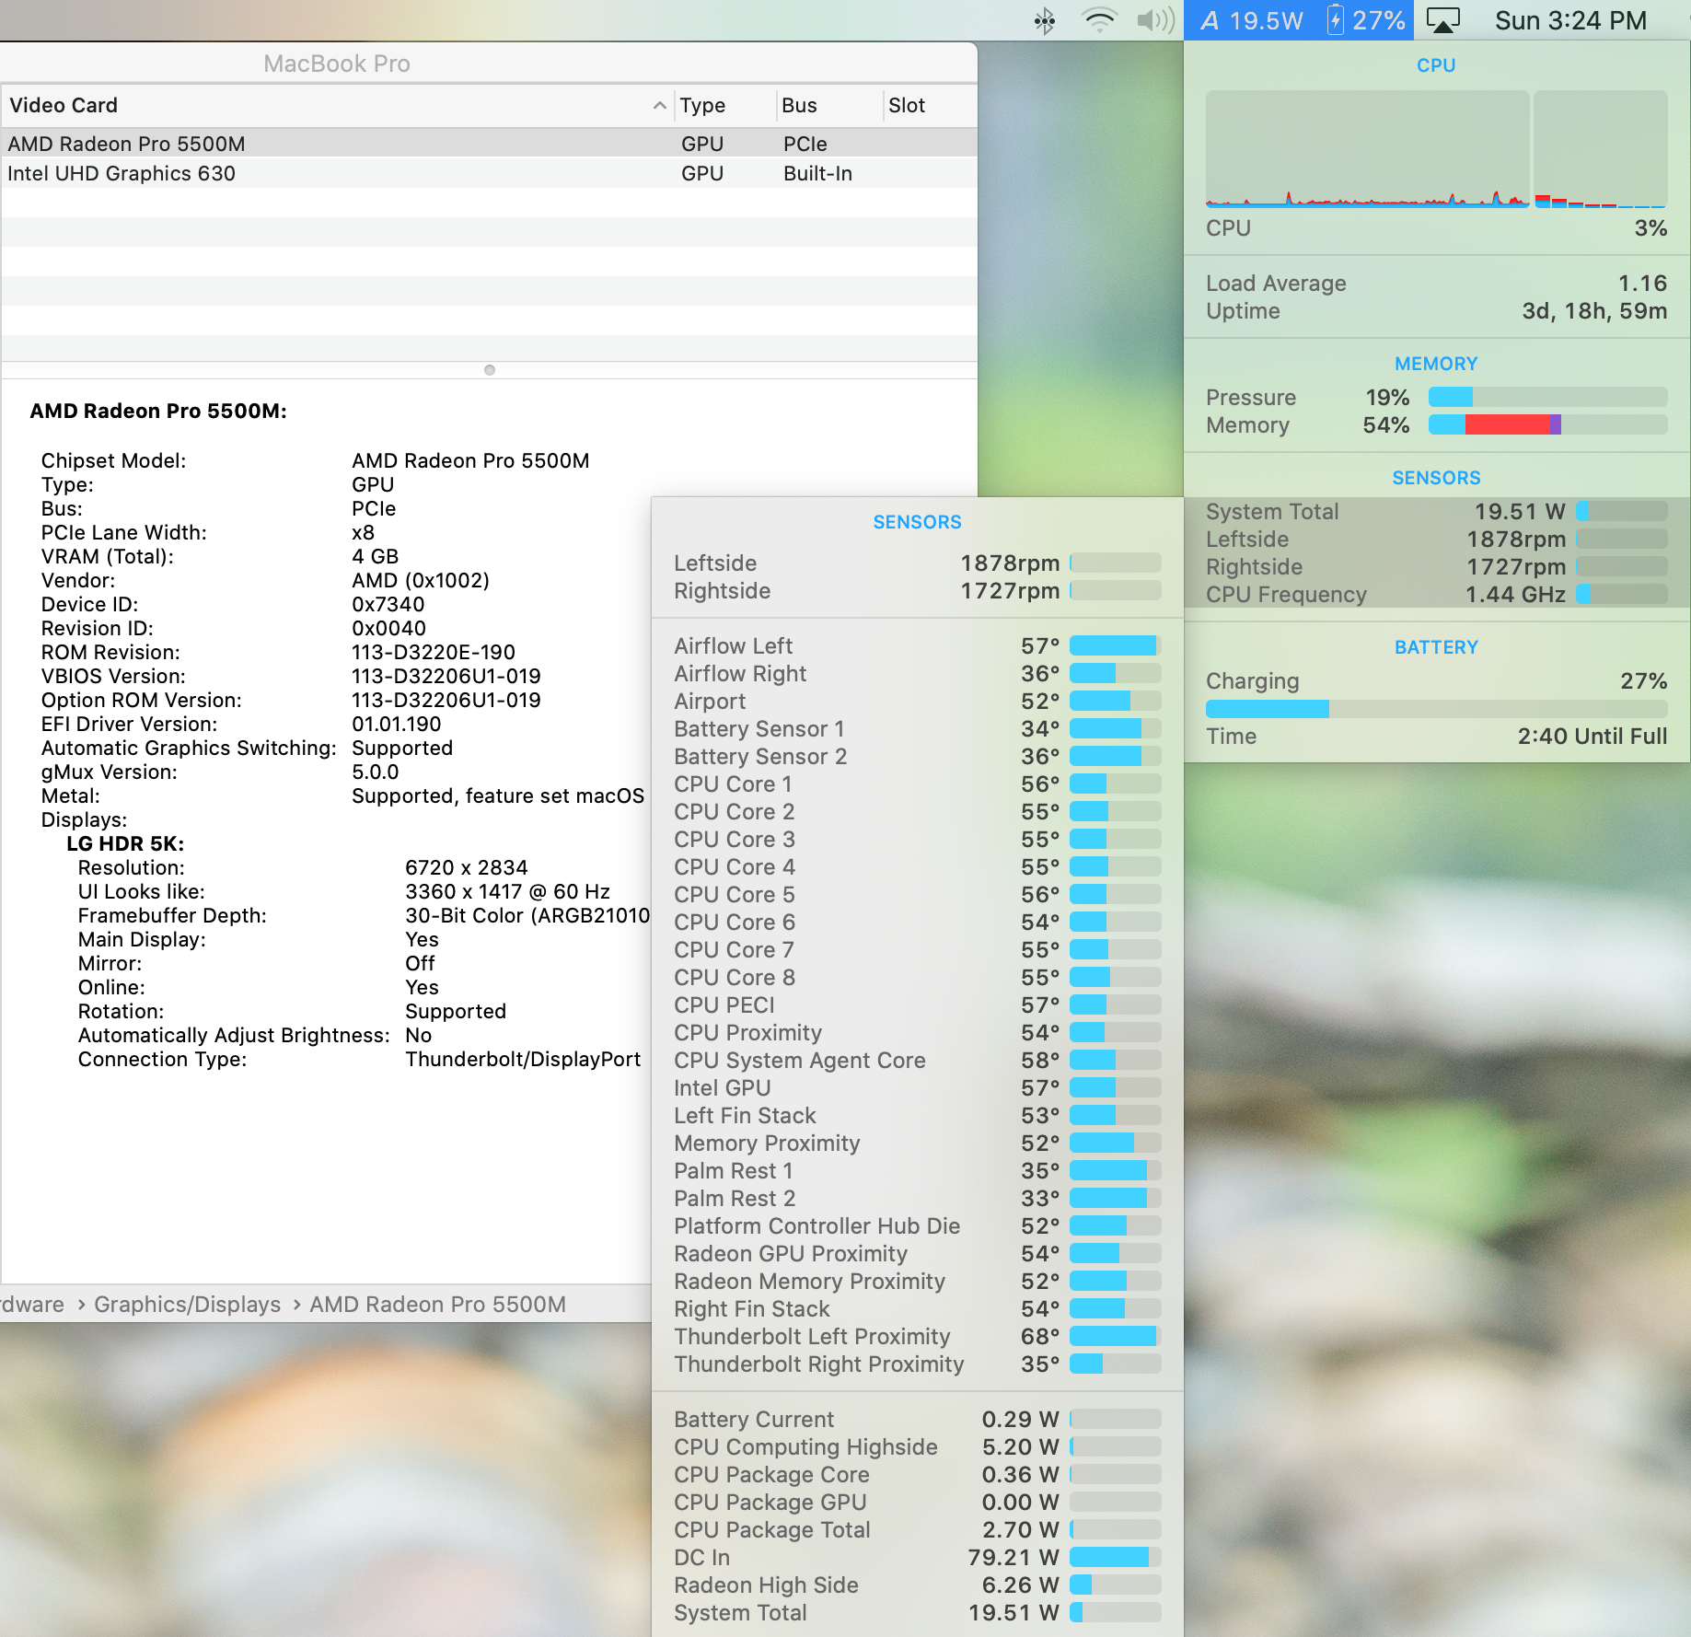Click the CPU usage history graph
Screen dimensions: 1691x1637
click(x=1367, y=149)
